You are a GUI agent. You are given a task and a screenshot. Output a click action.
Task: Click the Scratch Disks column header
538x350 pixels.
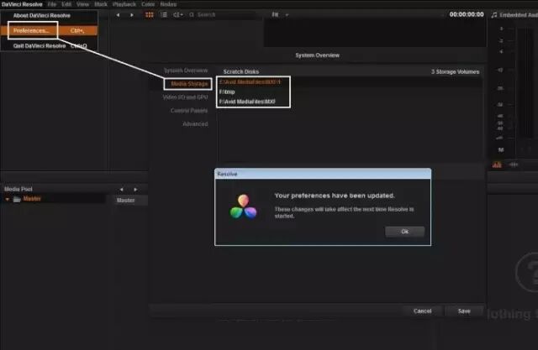click(241, 72)
